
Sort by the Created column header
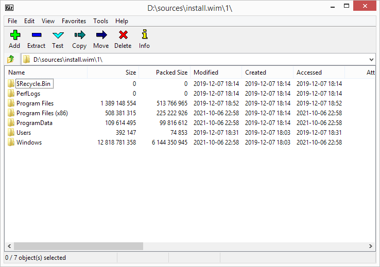268,73
